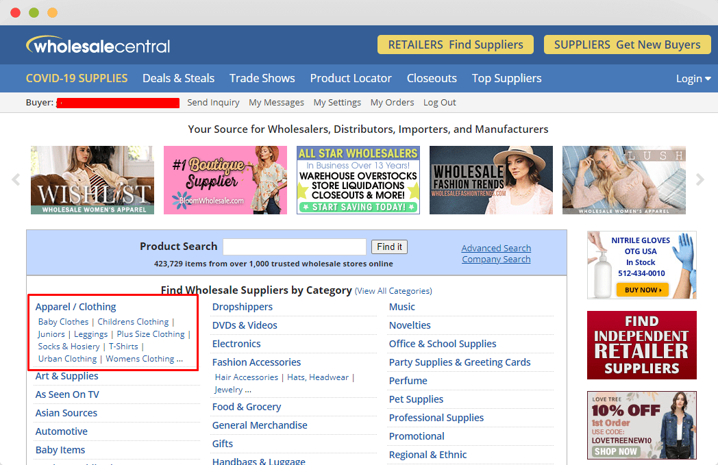Image resolution: width=718 pixels, height=465 pixels.
Task: Open Novelties category
Action: point(410,325)
